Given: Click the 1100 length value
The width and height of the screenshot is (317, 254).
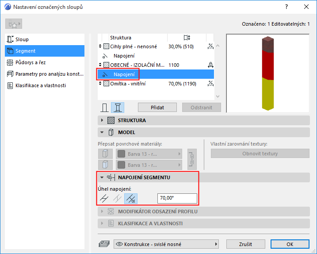Looking at the screenshot, I should click(x=174, y=65).
